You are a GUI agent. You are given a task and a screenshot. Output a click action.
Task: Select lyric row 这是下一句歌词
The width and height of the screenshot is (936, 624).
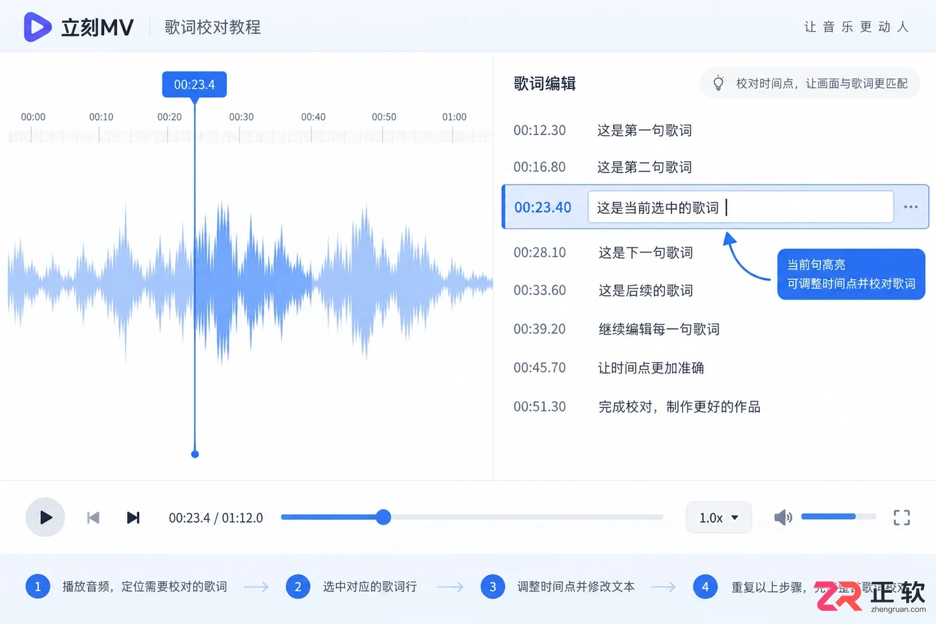(645, 252)
